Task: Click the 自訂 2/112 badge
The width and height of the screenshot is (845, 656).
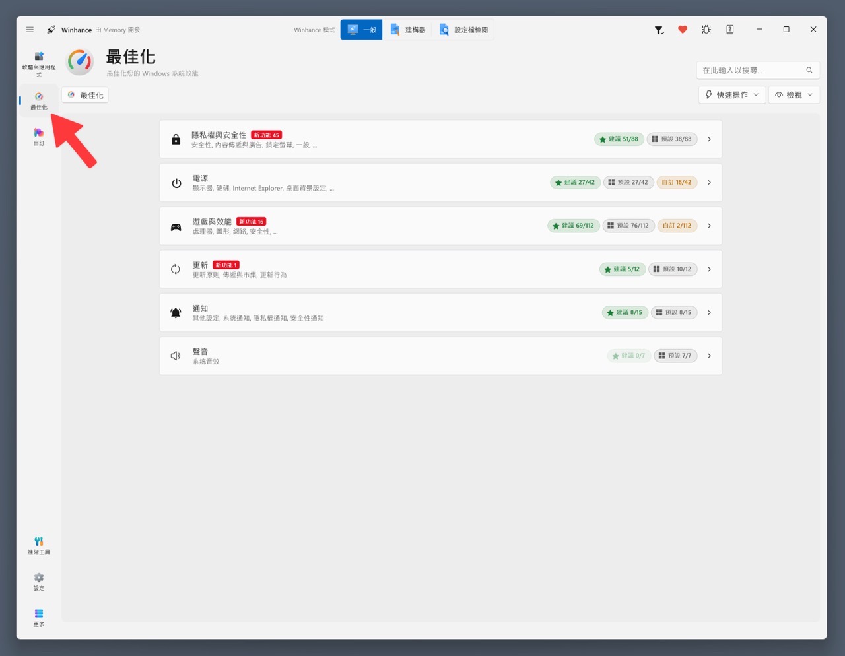Action: pos(677,226)
